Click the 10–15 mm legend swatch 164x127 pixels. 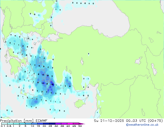click(x=34, y=124)
